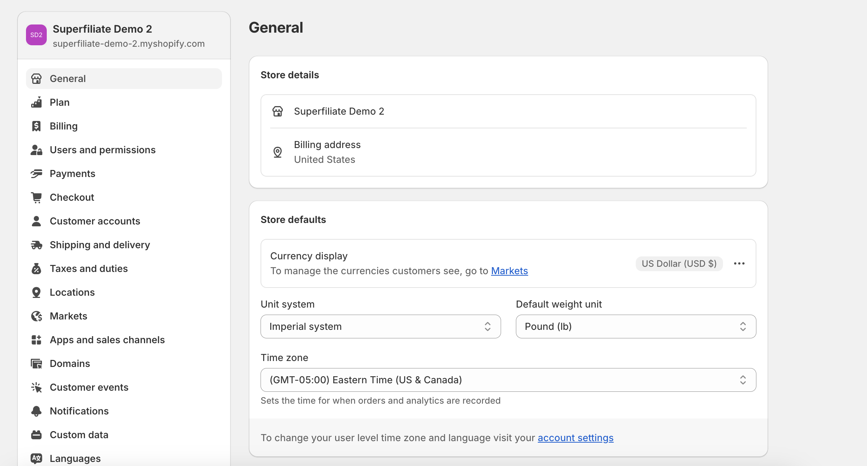Click the Domains icon
Screen dimensions: 867x466
pos(36,364)
